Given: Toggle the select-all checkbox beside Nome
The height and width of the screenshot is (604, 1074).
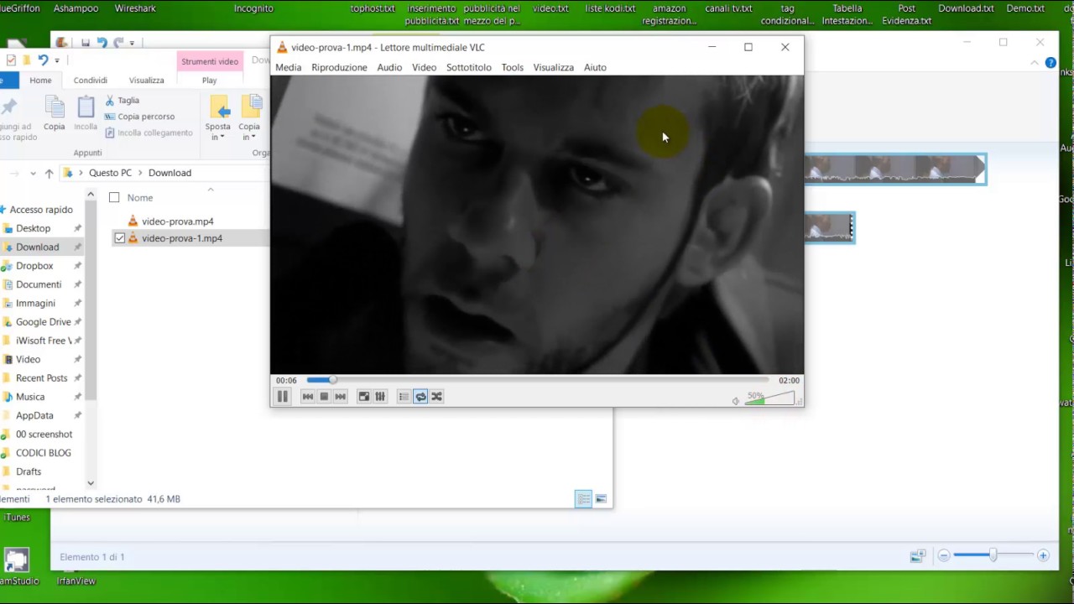Looking at the screenshot, I should click(x=114, y=198).
